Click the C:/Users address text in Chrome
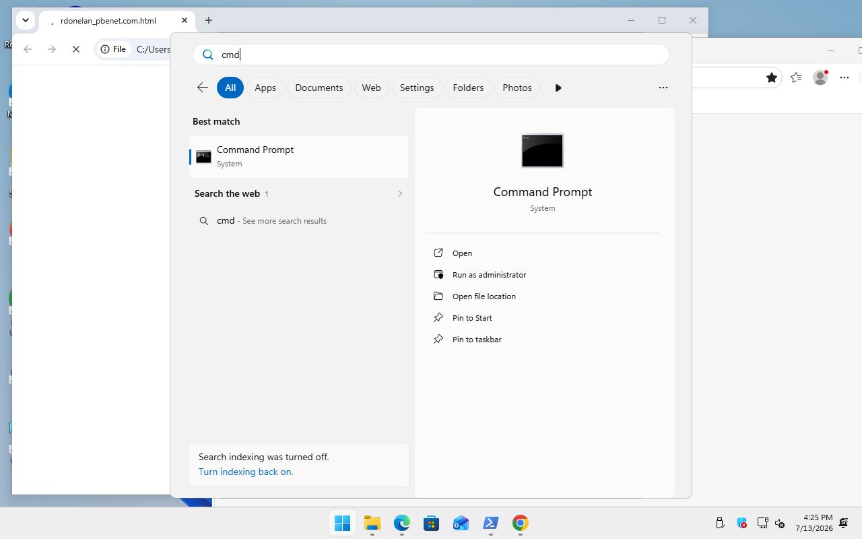This screenshot has height=539, width=862. coord(154,49)
